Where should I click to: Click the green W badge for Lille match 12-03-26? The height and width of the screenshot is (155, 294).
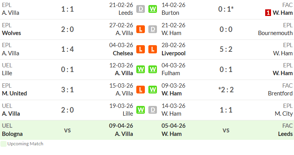pyautogui.click(x=141, y=69)
